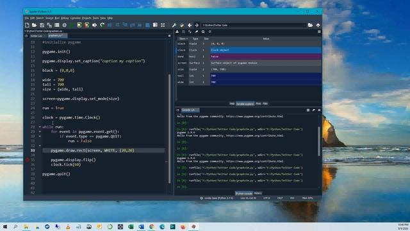Stop debugging with the blue square

[x=147, y=25]
